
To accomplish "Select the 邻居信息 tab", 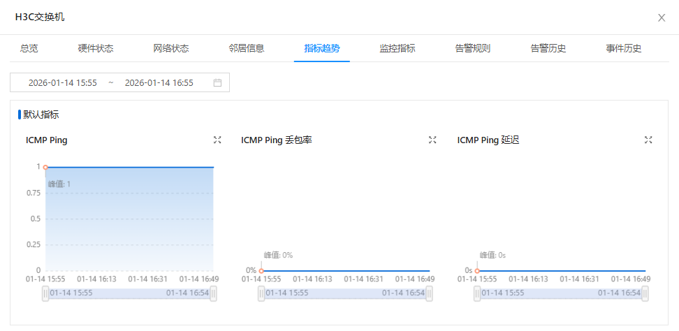I will (x=247, y=48).
